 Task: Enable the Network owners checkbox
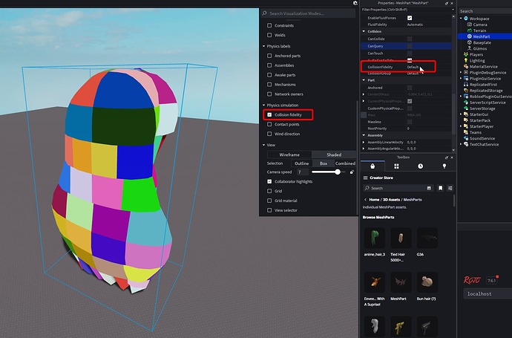(269, 94)
